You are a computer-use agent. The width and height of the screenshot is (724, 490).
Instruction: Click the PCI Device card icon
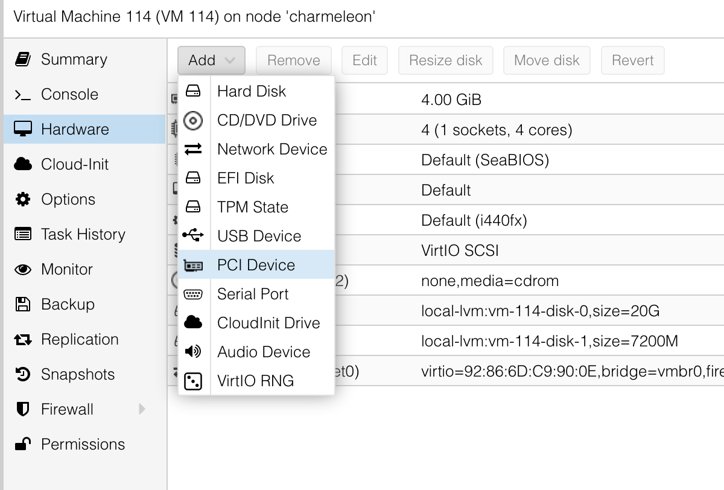coord(193,265)
